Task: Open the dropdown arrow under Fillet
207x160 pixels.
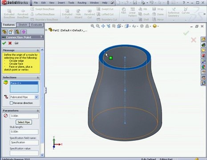Action: 124,20
